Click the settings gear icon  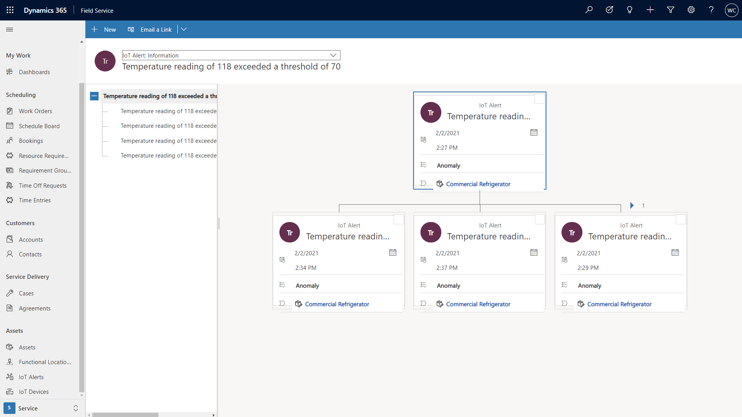(691, 10)
